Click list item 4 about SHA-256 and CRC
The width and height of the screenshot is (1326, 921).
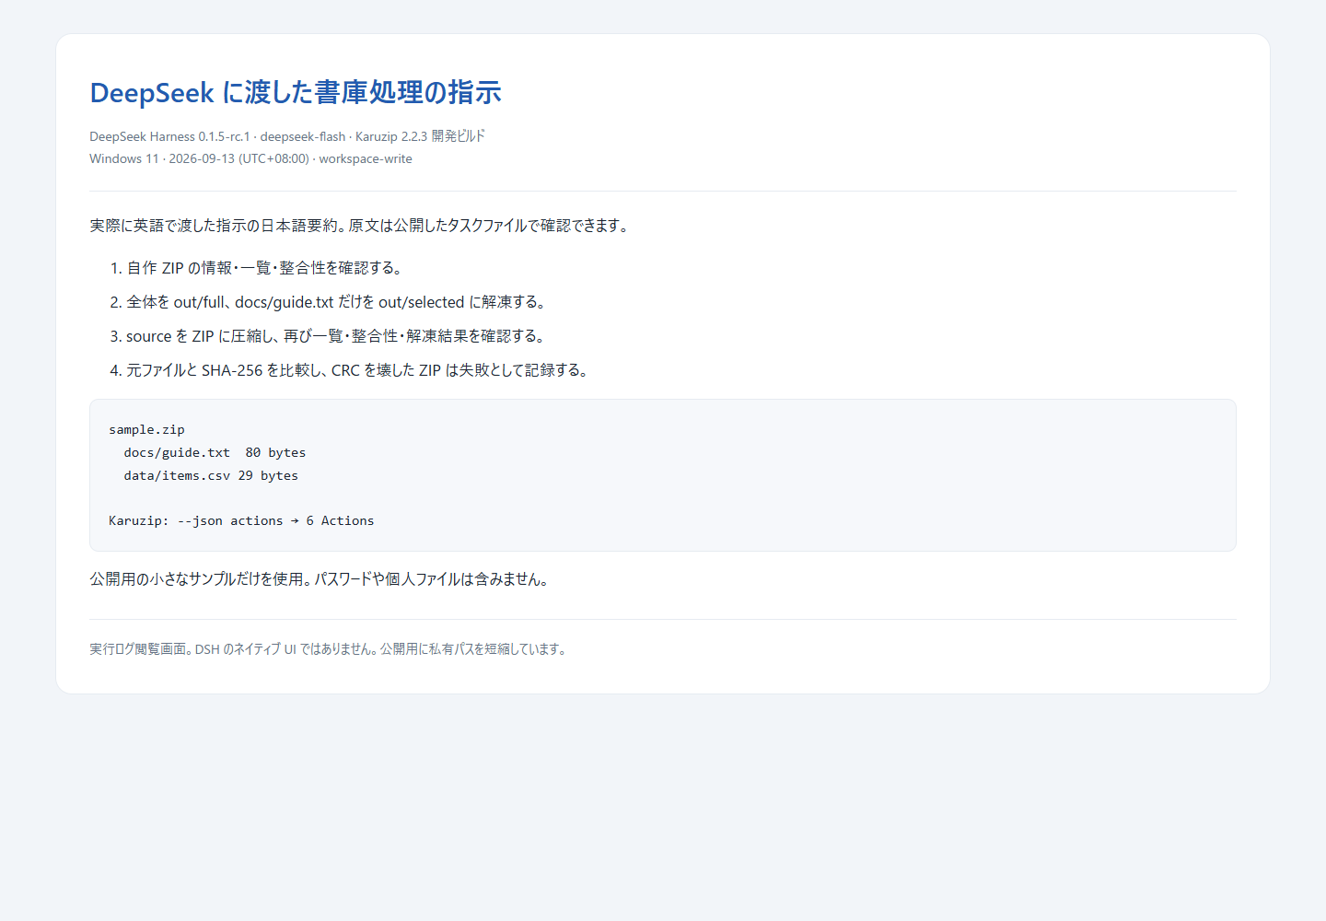[x=359, y=370]
